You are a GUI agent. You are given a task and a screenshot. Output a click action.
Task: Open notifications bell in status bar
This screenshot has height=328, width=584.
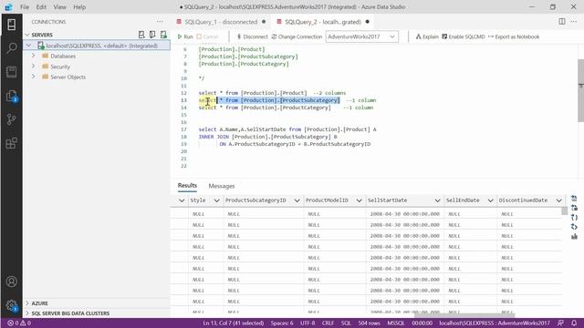click(574, 323)
